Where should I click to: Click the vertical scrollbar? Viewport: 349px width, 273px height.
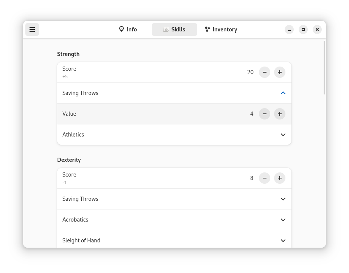coord(324,68)
